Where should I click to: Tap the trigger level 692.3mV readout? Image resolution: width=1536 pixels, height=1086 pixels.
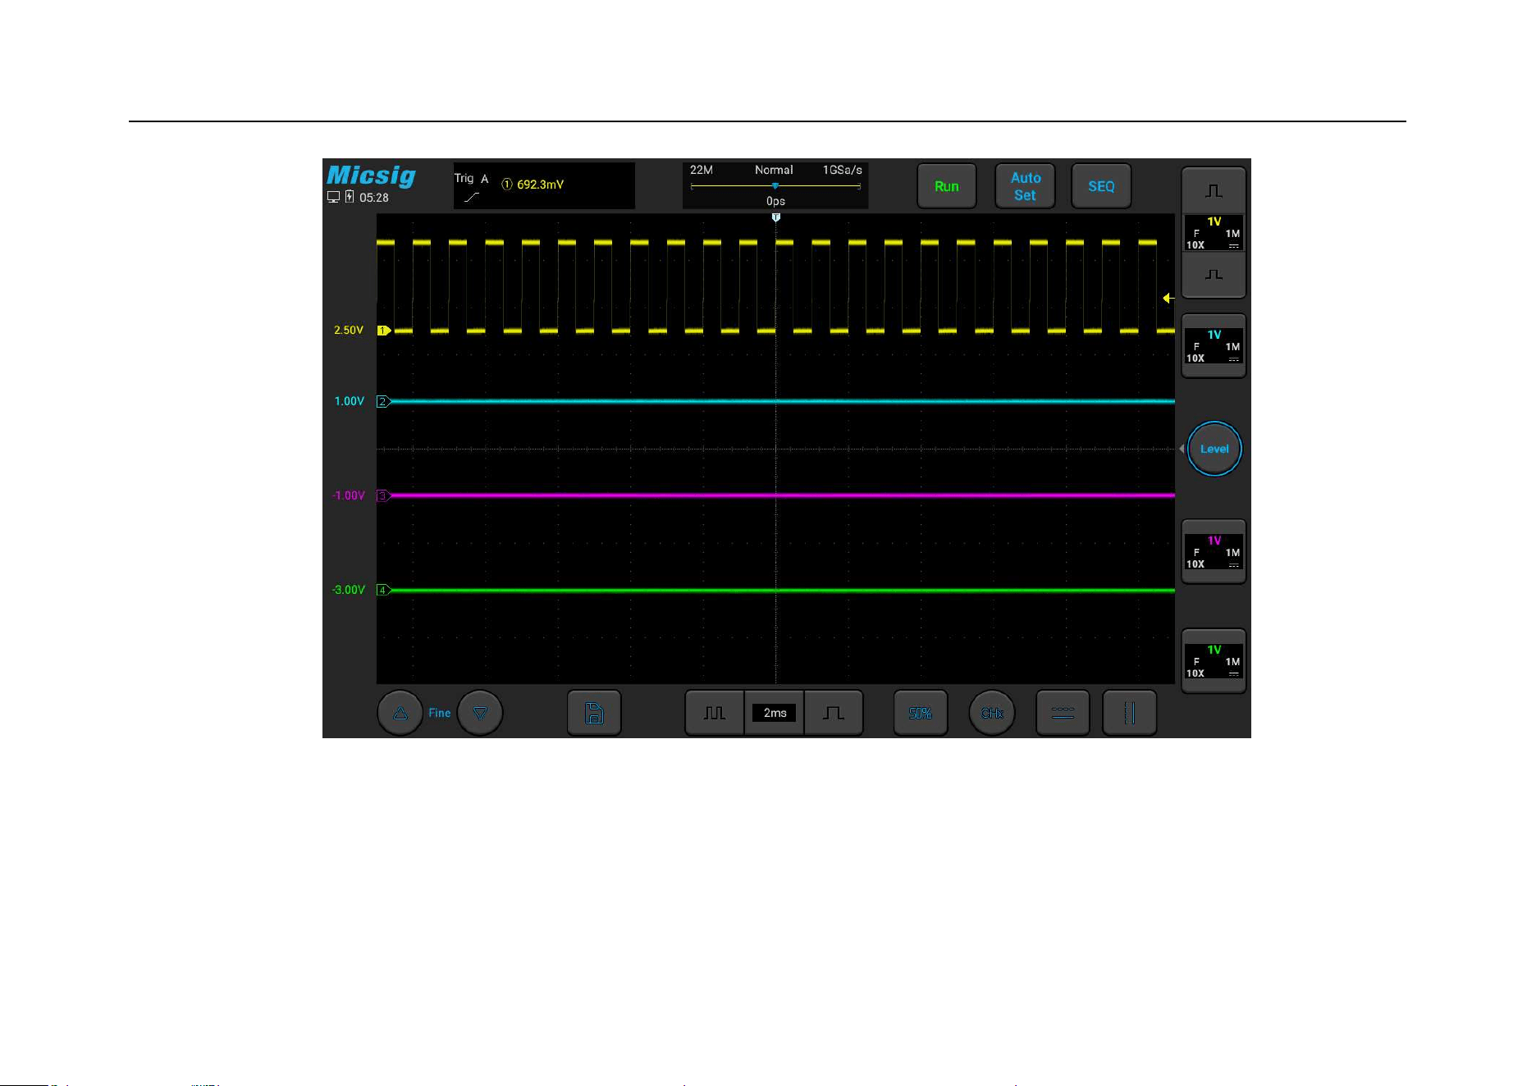click(x=540, y=185)
